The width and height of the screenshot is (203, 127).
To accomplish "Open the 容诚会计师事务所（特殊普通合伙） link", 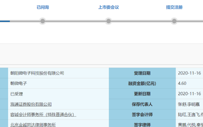I will pyautogui.click(x=43, y=115).
